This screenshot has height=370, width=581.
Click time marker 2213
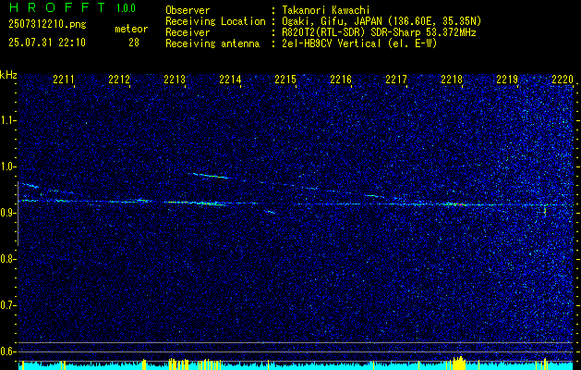(175, 80)
